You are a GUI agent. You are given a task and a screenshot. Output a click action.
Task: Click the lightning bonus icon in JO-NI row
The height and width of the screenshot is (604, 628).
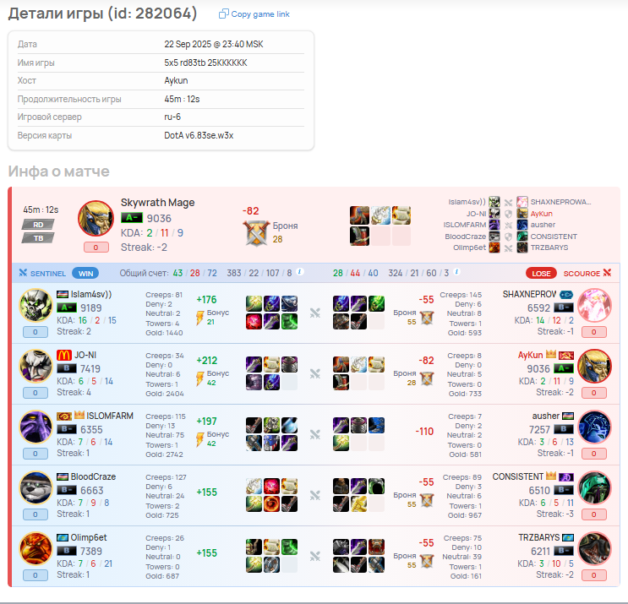point(199,378)
